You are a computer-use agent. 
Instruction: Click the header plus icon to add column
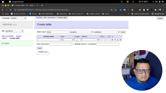pyautogui.click(x=112, y=37)
